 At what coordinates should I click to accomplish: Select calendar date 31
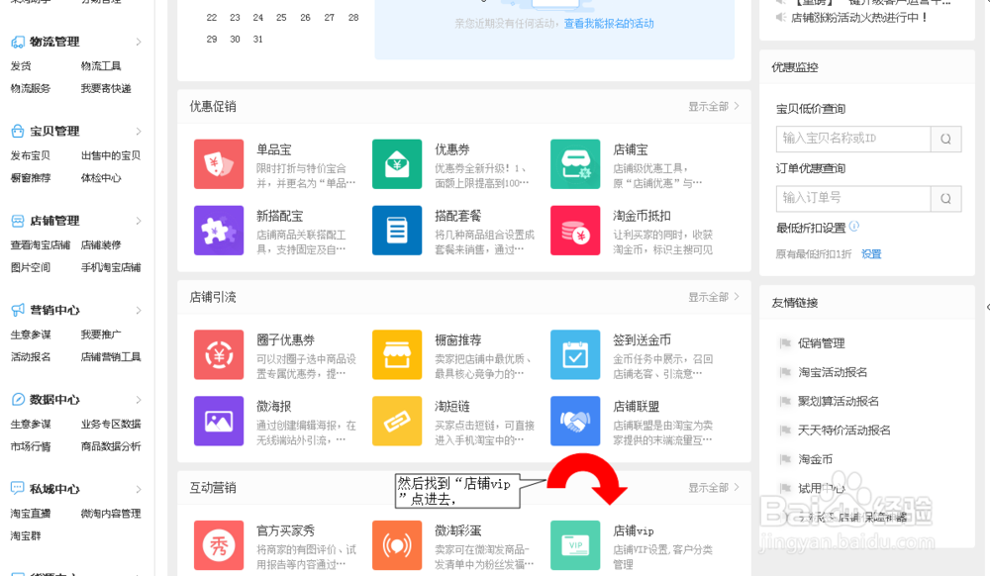click(257, 40)
